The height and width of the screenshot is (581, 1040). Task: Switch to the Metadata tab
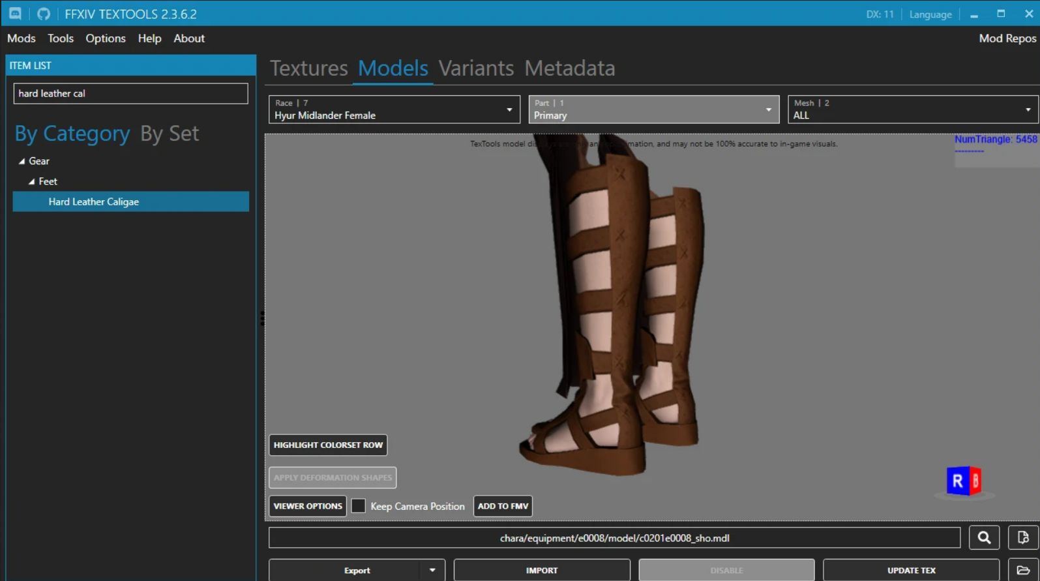pos(570,68)
